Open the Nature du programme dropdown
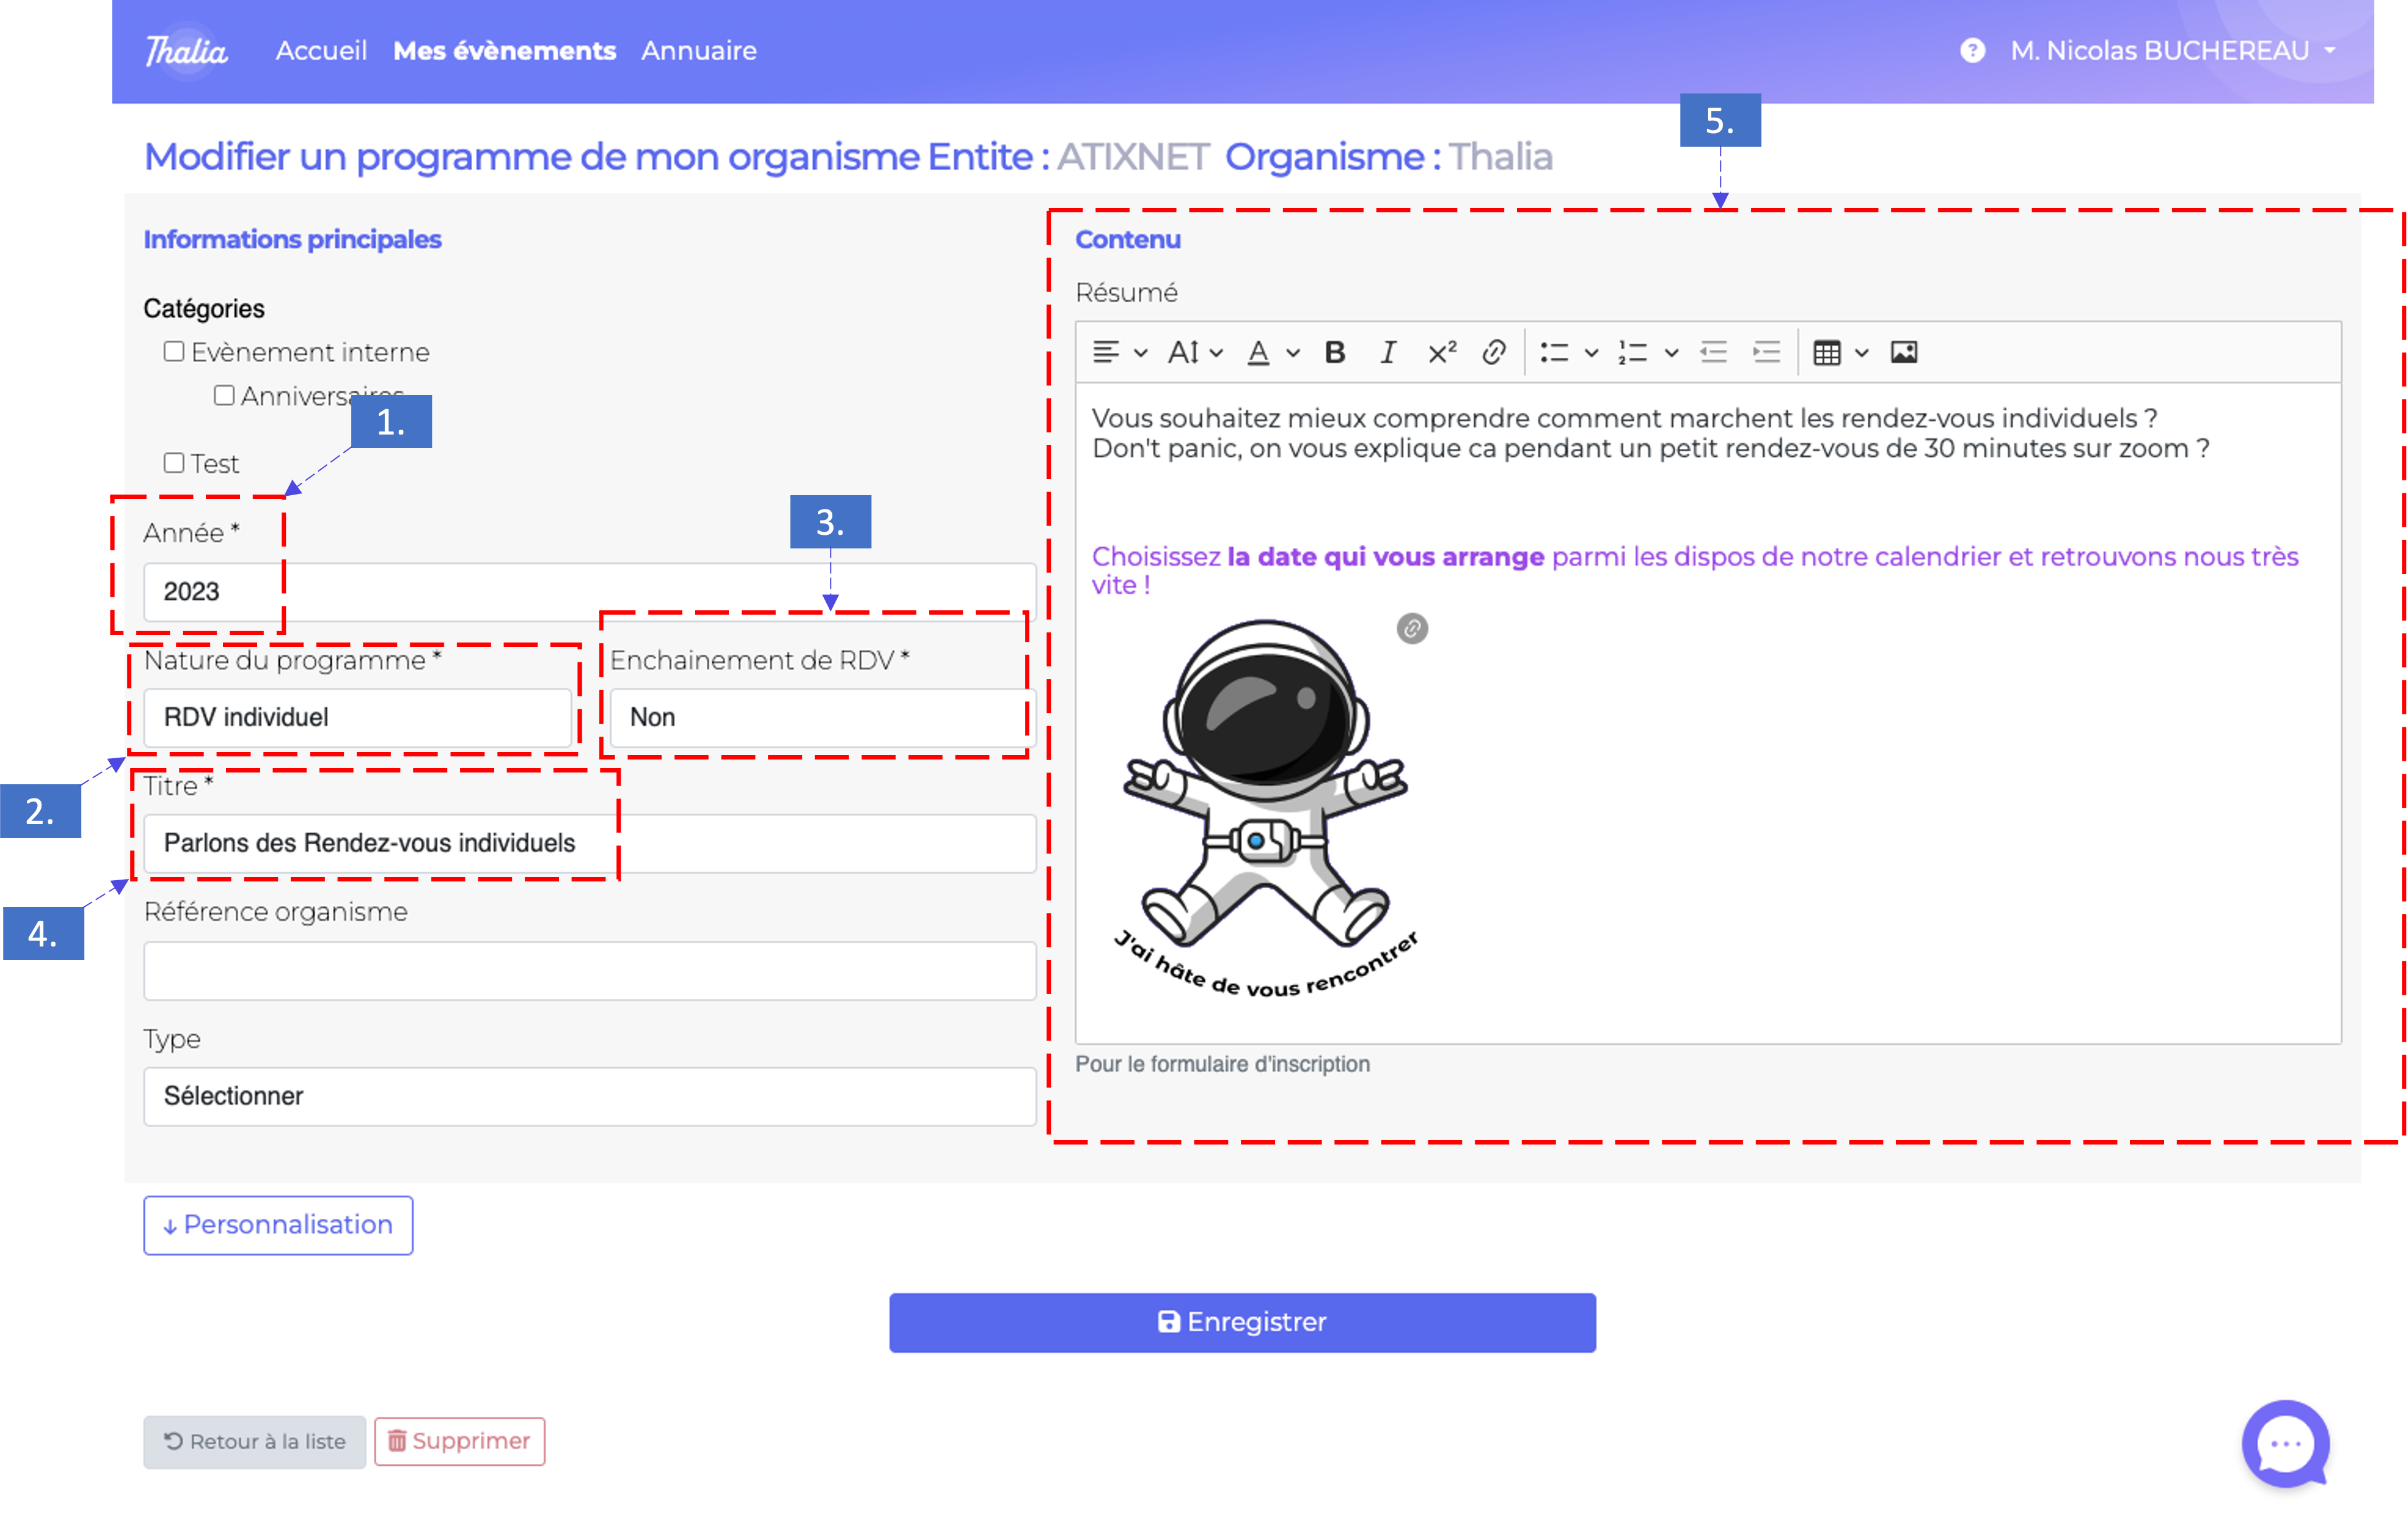 pyautogui.click(x=357, y=717)
